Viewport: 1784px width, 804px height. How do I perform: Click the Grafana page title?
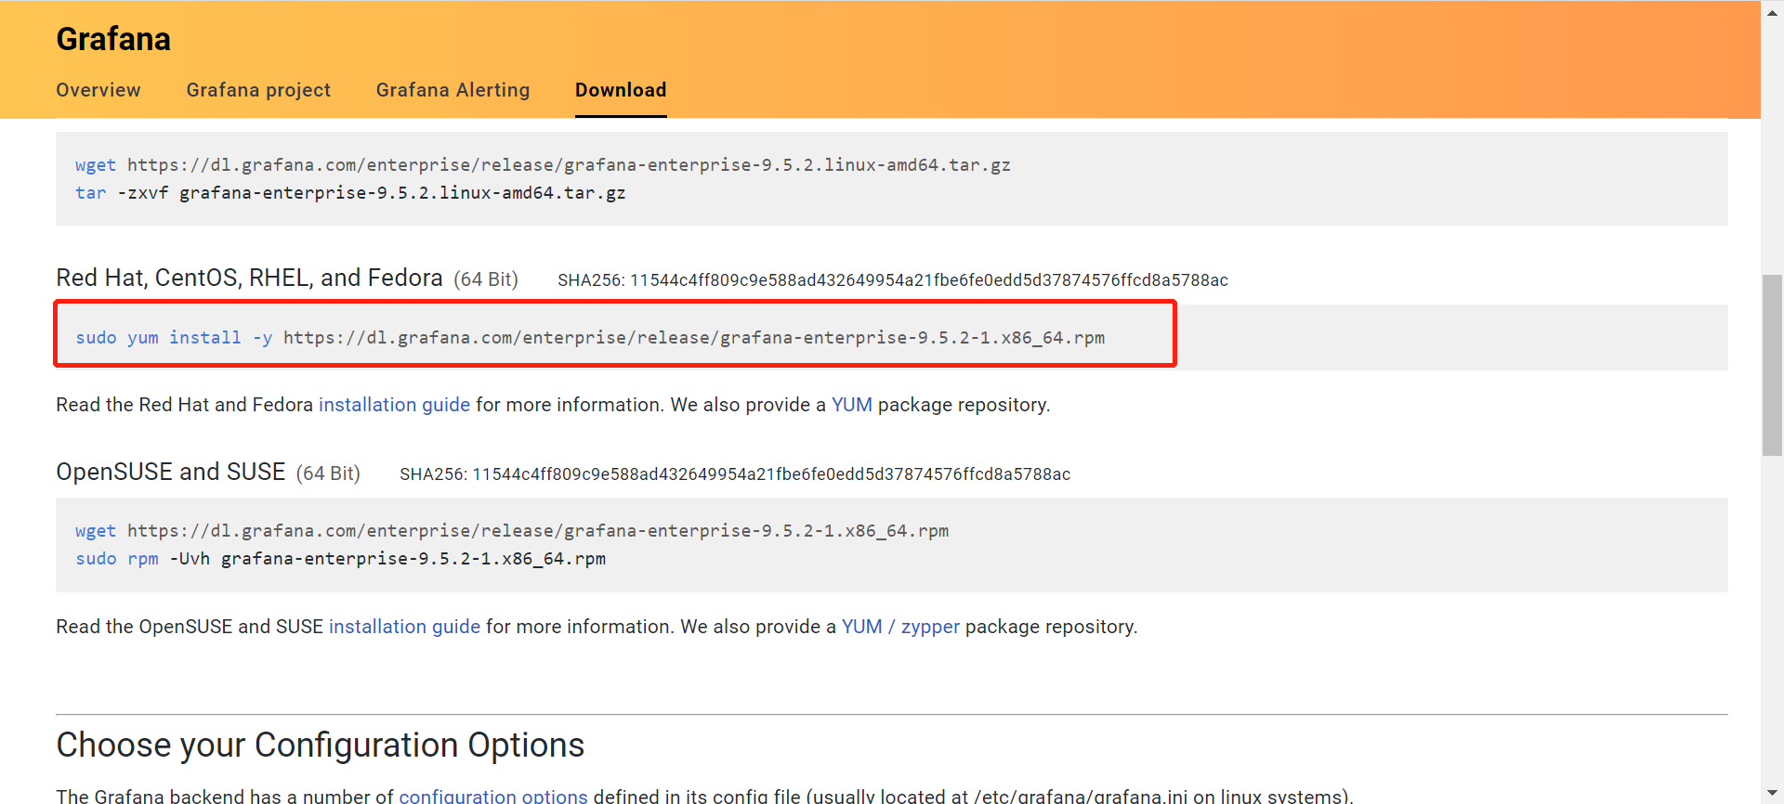pyautogui.click(x=113, y=39)
